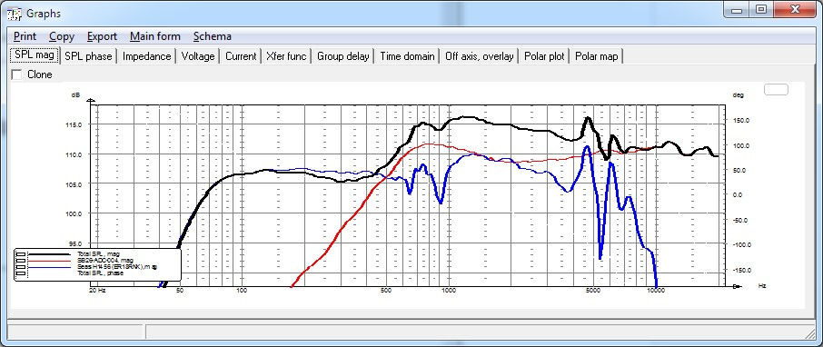Toggle the Seas H1456 mag legend checkbox
Screen dimensions: 823x347
point(21,267)
